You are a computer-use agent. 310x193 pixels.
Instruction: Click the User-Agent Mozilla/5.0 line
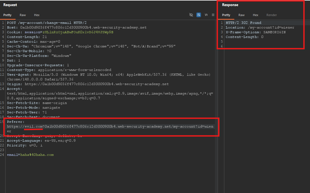(x=109, y=75)
